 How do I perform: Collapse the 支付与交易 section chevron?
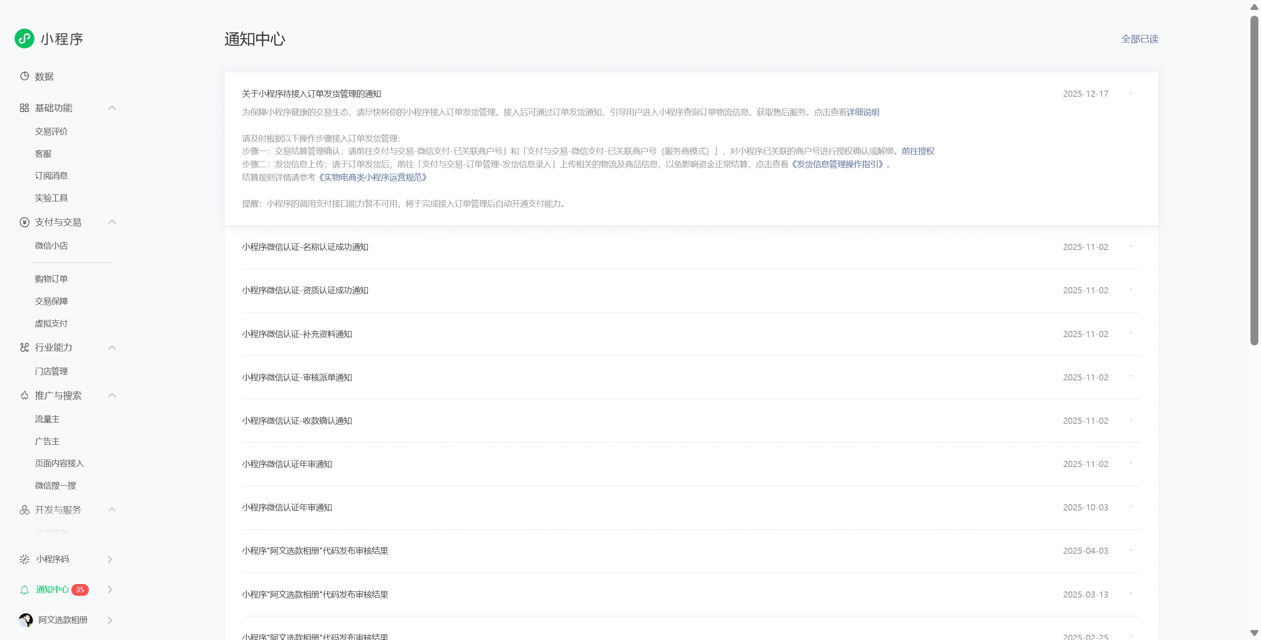click(112, 222)
